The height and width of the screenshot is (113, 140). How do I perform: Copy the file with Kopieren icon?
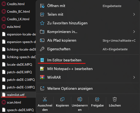tap(62, 99)
